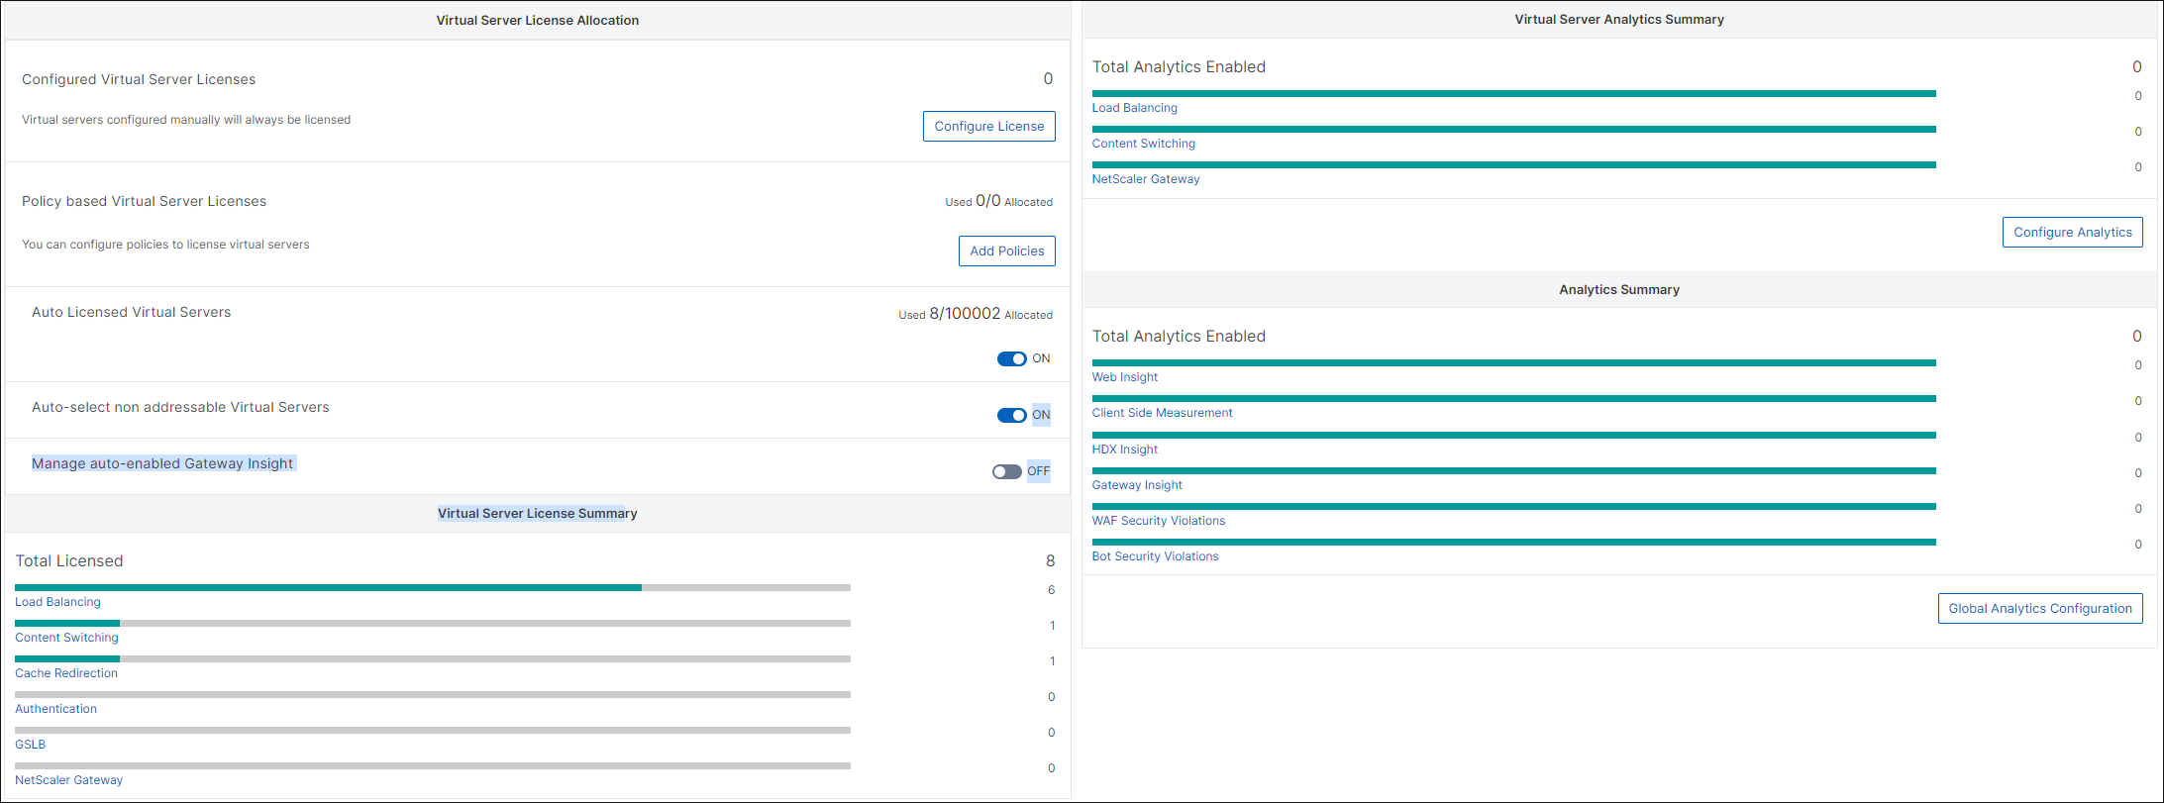Viewport: 2164px width, 803px height.
Task: Open the Authentication link
Action: pyautogui.click(x=55, y=709)
